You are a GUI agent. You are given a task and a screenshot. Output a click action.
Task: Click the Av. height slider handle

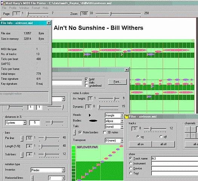[x=114, y=98]
